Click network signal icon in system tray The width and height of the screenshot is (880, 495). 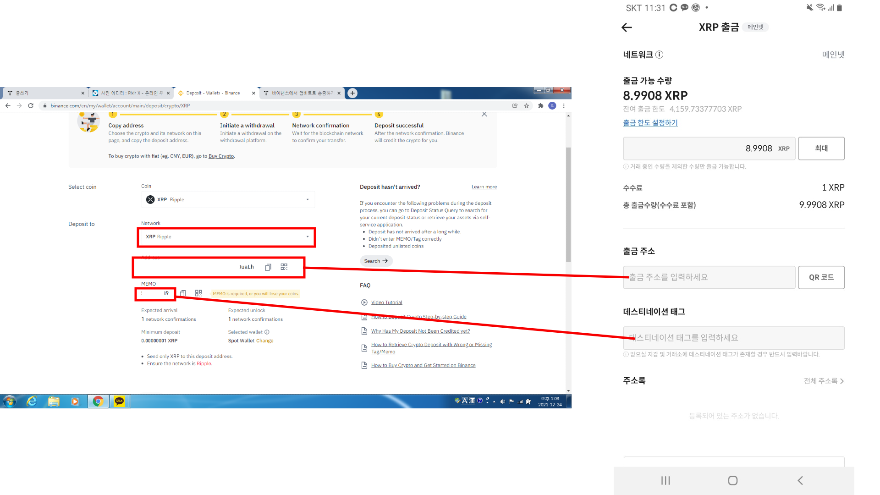pos(520,401)
